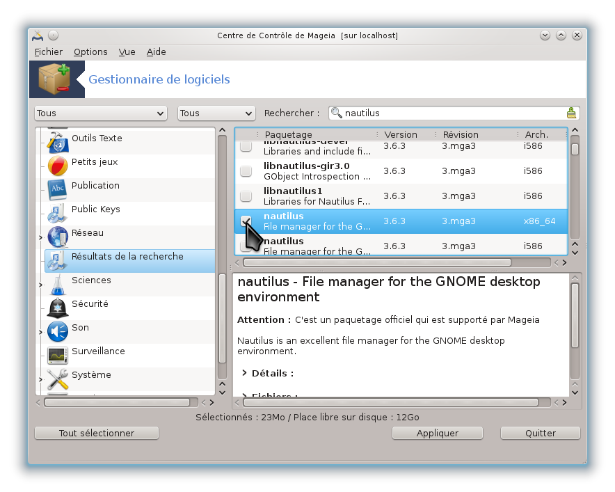Image resolution: width=615 pixels, height=492 pixels.
Task: Click the Son speaker icon
Action: (58, 331)
